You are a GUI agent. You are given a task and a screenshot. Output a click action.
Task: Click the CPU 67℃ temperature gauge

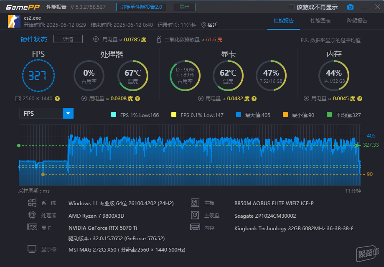pos(133,76)
